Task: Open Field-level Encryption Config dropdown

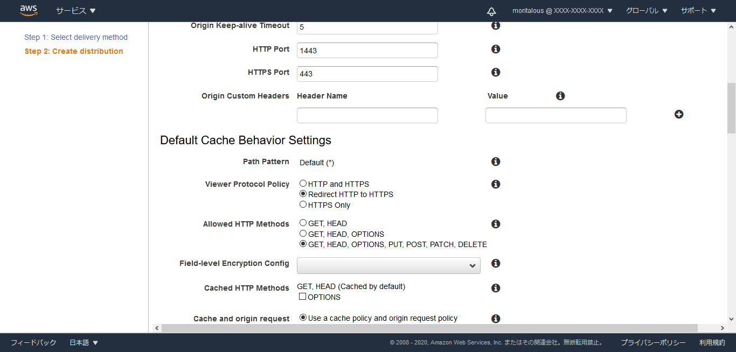Action: pyautogui.click(x=388, y=265)
